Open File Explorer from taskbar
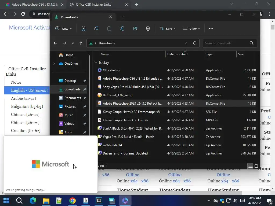 46,201
